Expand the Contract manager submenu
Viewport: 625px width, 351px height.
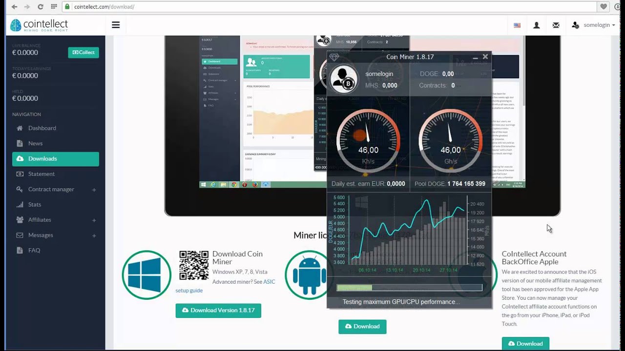click(94, 190)
